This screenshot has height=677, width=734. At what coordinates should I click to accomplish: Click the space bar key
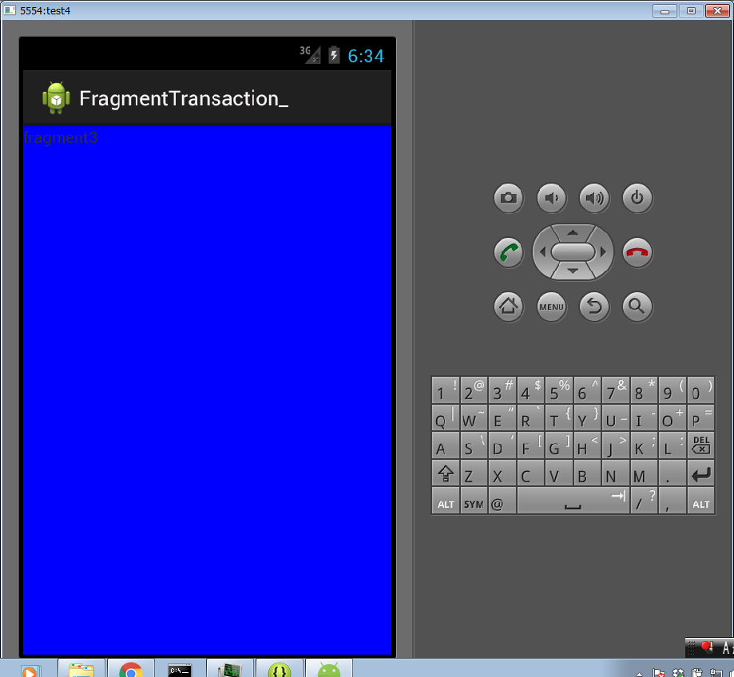[573, 501]
